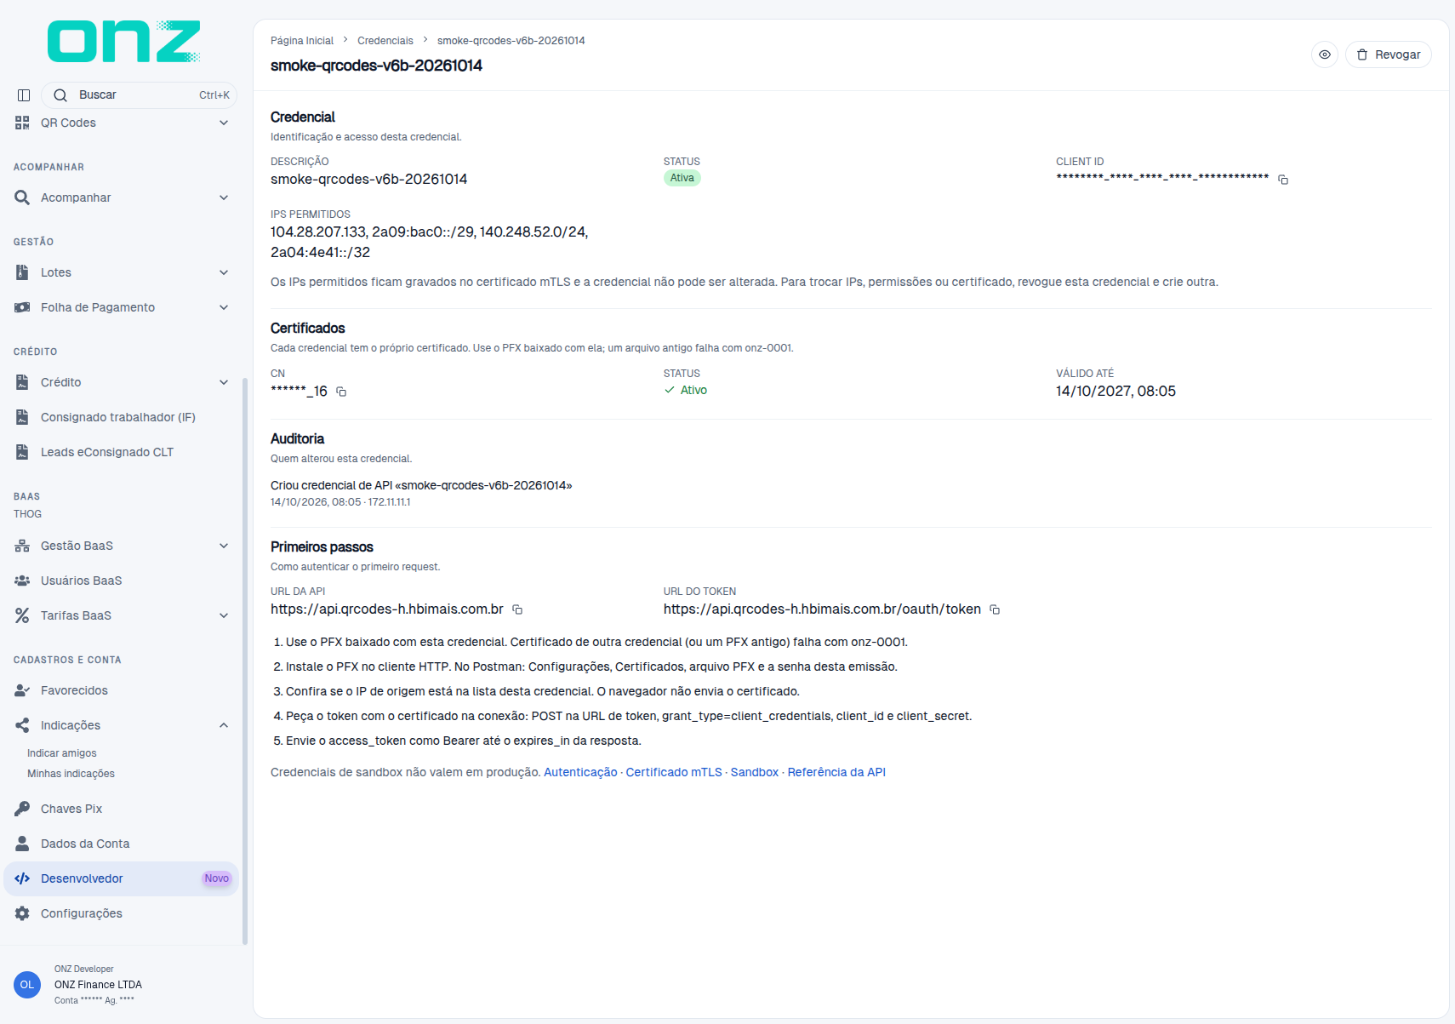Go to Página Inicial breadcrumb

(x=302, y=41)
